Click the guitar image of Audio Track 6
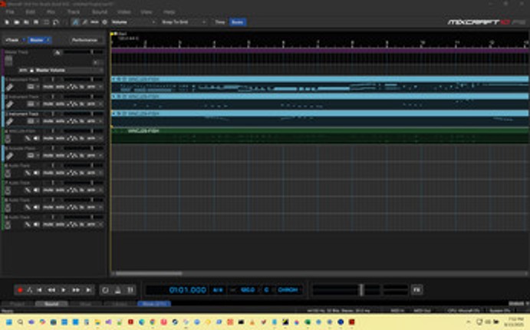The width and height of the screenshot is (530, 330). [8, 173]
